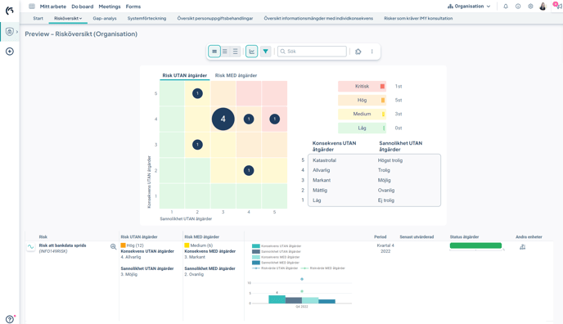Click the Sök search field
This screenshot has height=324, width=563.
pyautogui.click(x=312, y=52)
